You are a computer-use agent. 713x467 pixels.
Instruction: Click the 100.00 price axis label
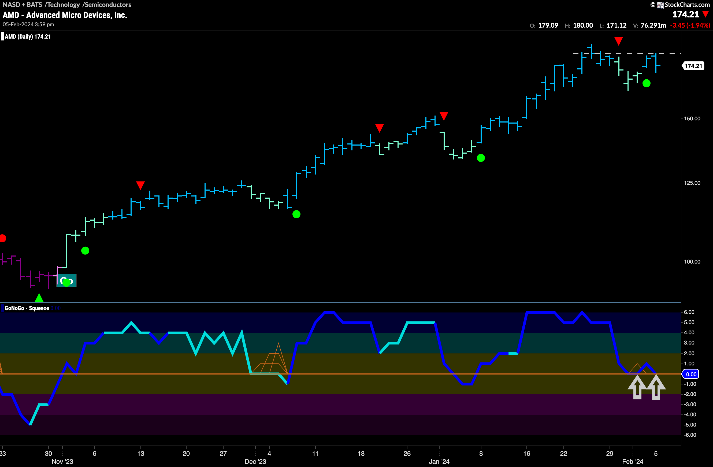(x=692, y=261)
